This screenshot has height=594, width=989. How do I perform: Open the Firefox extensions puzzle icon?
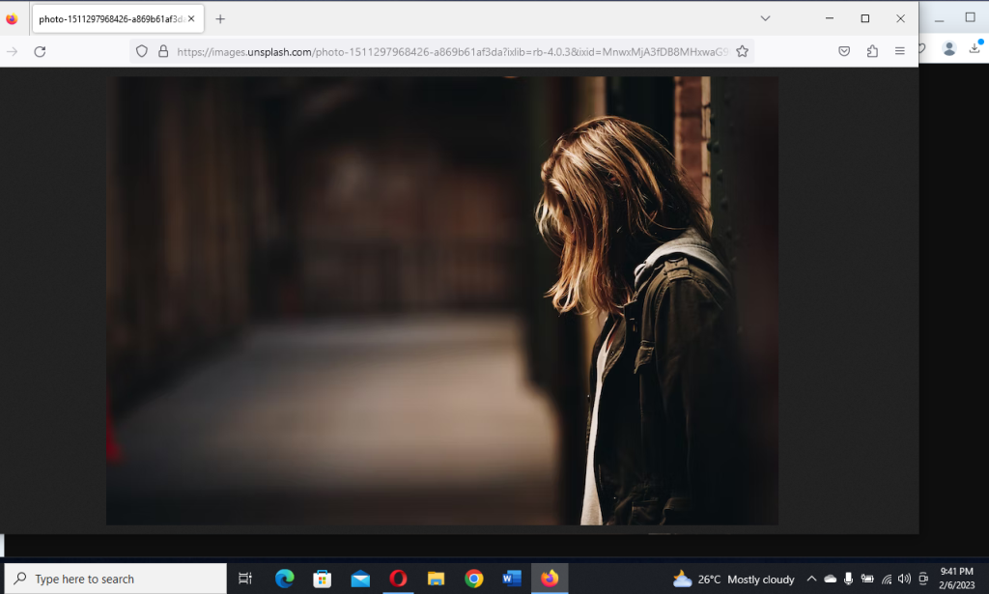[872, 51]
